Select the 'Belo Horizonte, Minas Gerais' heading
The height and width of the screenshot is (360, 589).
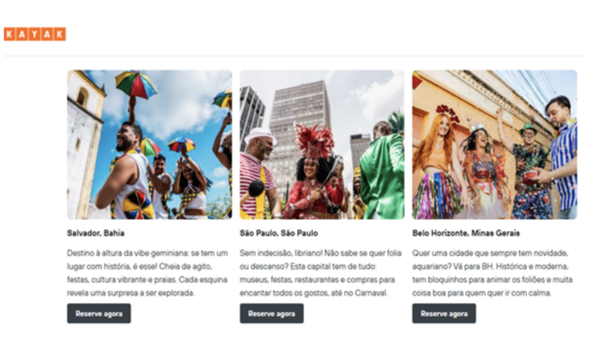[466, 234]
